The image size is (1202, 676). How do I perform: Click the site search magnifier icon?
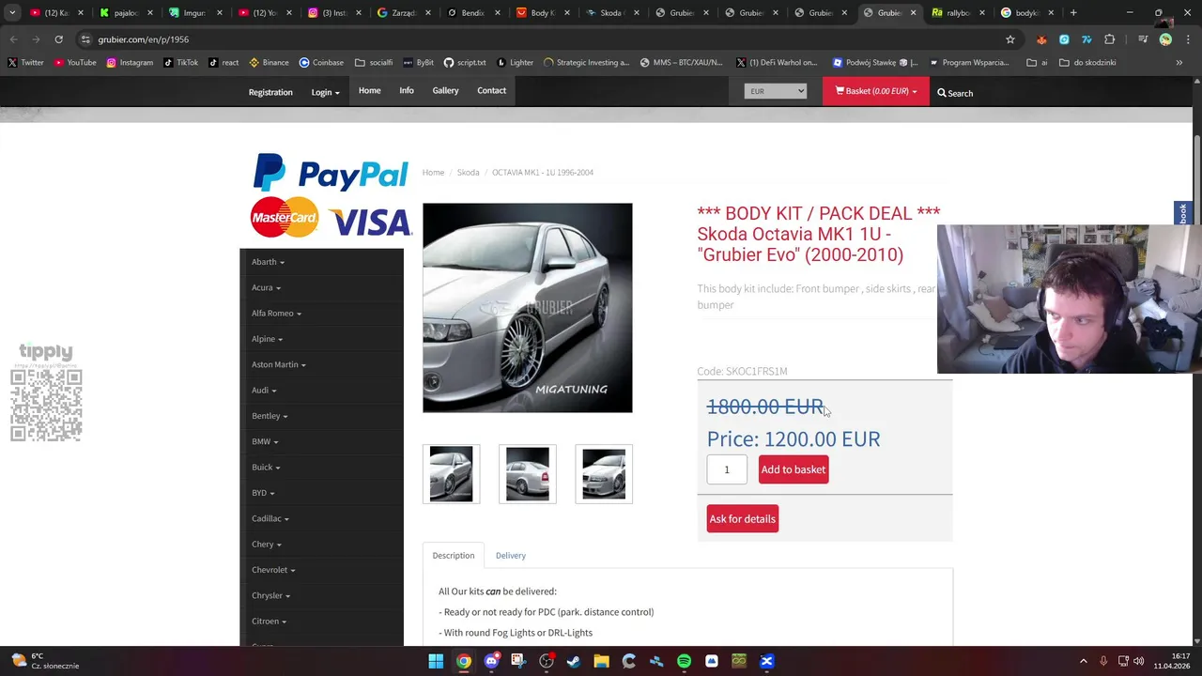pyautogui.click(x=941, y=93)
